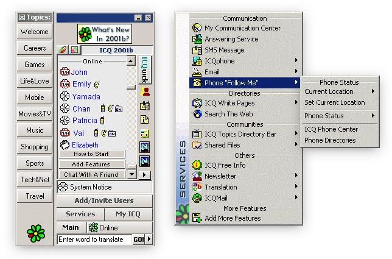Click the Translation ab icon
Screen dimensions: 392x259
click(x=197, y=187)
